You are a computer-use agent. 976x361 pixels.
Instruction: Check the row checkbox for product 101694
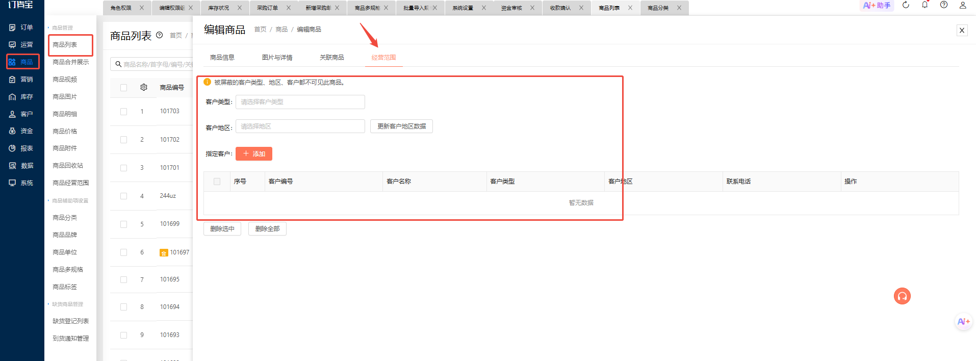coord(123,307)
